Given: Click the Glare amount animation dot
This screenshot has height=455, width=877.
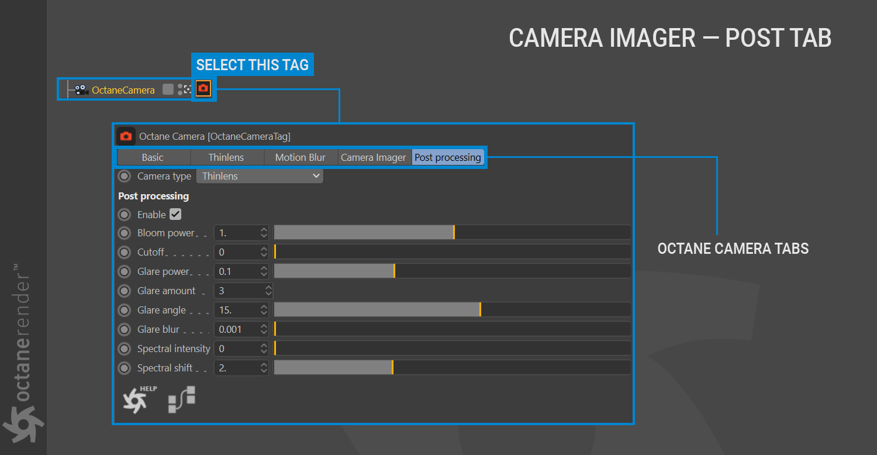Looking at the screenshot, I should tap(125, 291).
